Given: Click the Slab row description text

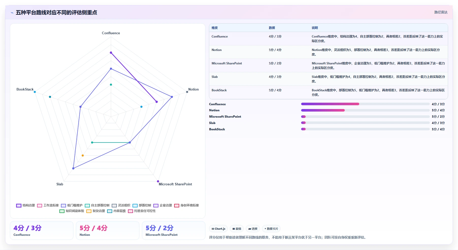Looking at the screenshot, I should click(378, 79).
